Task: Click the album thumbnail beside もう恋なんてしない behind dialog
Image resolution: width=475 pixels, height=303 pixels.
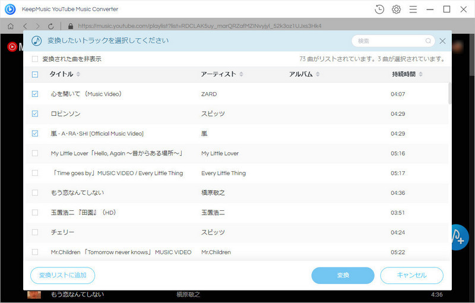Action: click(34, 295)
